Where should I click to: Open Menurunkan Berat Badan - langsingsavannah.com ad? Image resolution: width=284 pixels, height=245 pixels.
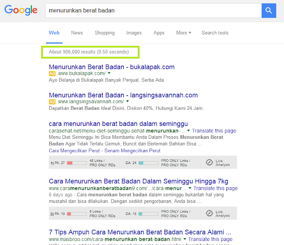pyautogui.click(x=123, y=95)
